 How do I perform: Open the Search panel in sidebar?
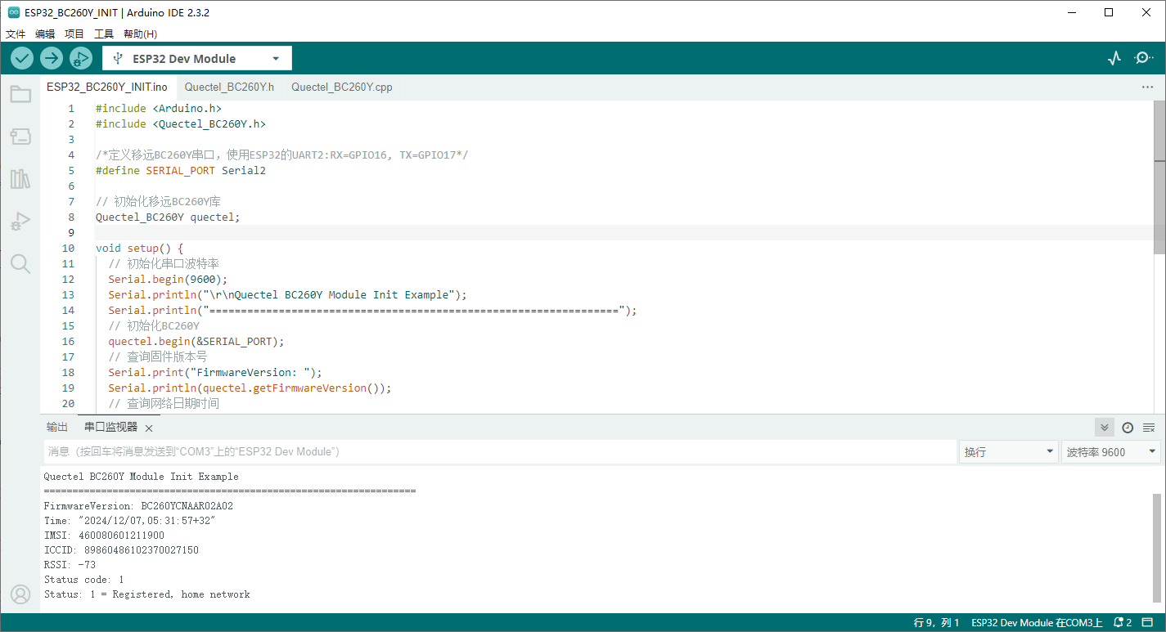coord(20,263)
